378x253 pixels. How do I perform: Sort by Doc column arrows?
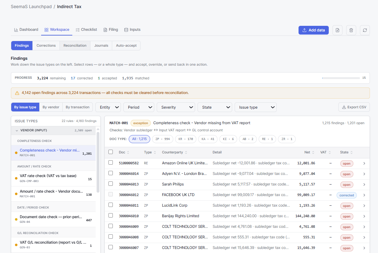click(128, 152)
